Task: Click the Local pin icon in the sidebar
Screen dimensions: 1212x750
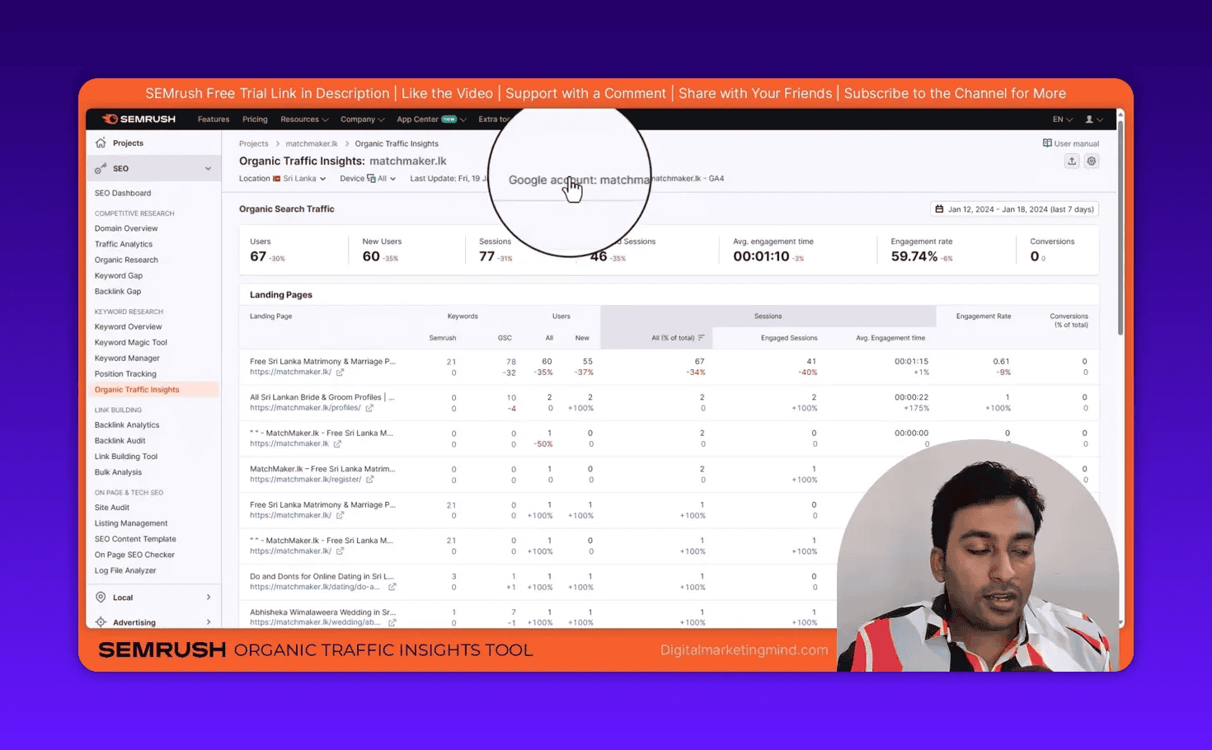Action: pos(102,597)
